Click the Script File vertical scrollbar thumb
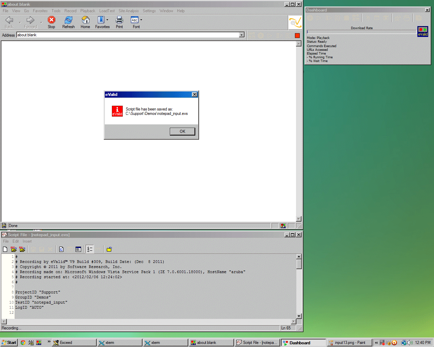The width and height of the screenshot is (434, 347). point(299,264)
